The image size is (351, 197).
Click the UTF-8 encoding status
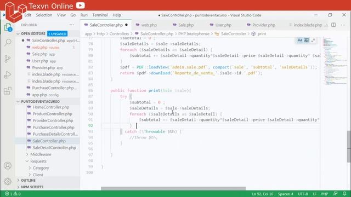[x=303, y=194]
